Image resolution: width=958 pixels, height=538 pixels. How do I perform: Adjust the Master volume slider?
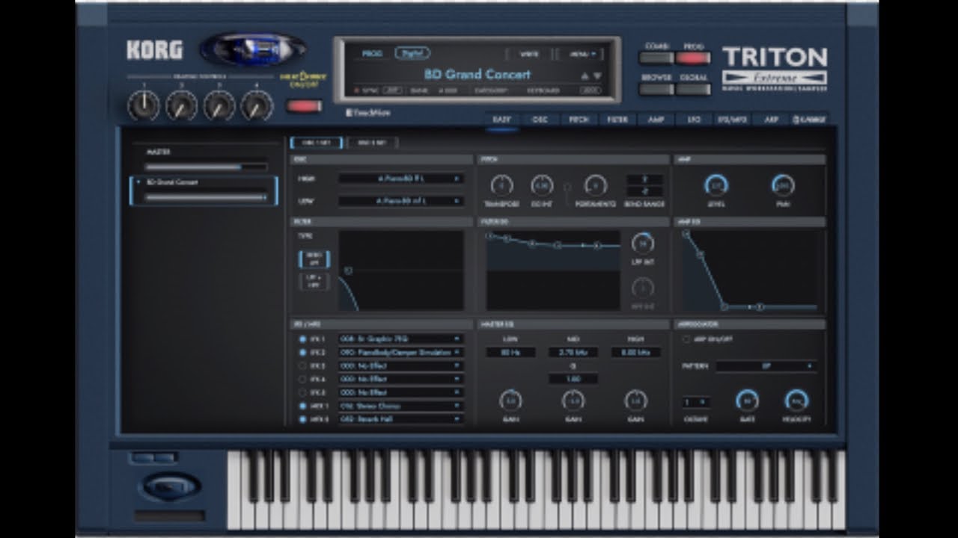click(x=206, y=167)
